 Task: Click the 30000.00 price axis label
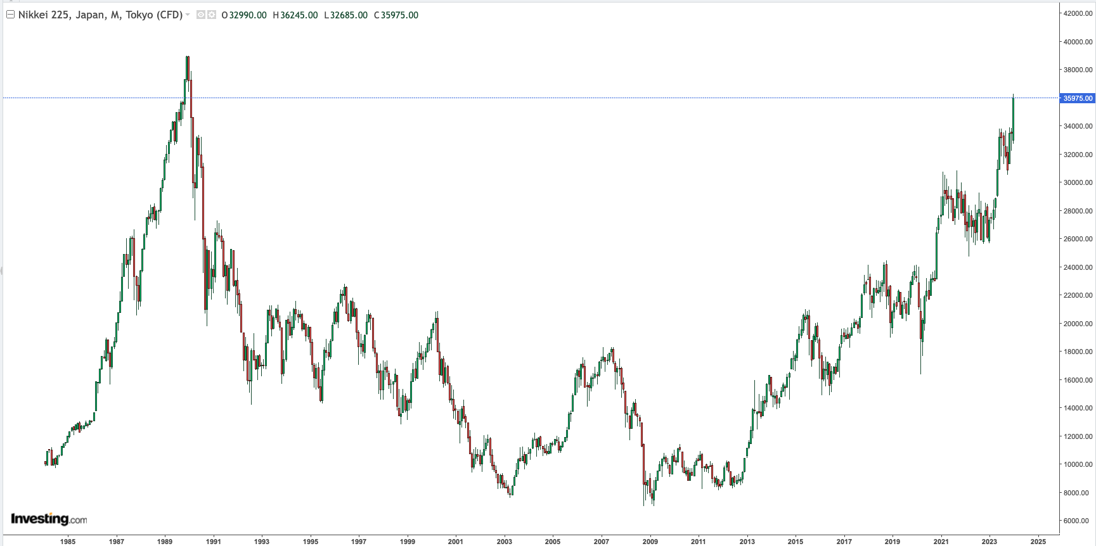pos(1078,182)
